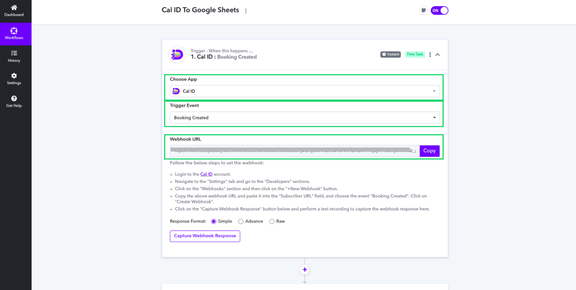Click inside the Webhook URL field

pyautogui.click(x=295, y=151)
